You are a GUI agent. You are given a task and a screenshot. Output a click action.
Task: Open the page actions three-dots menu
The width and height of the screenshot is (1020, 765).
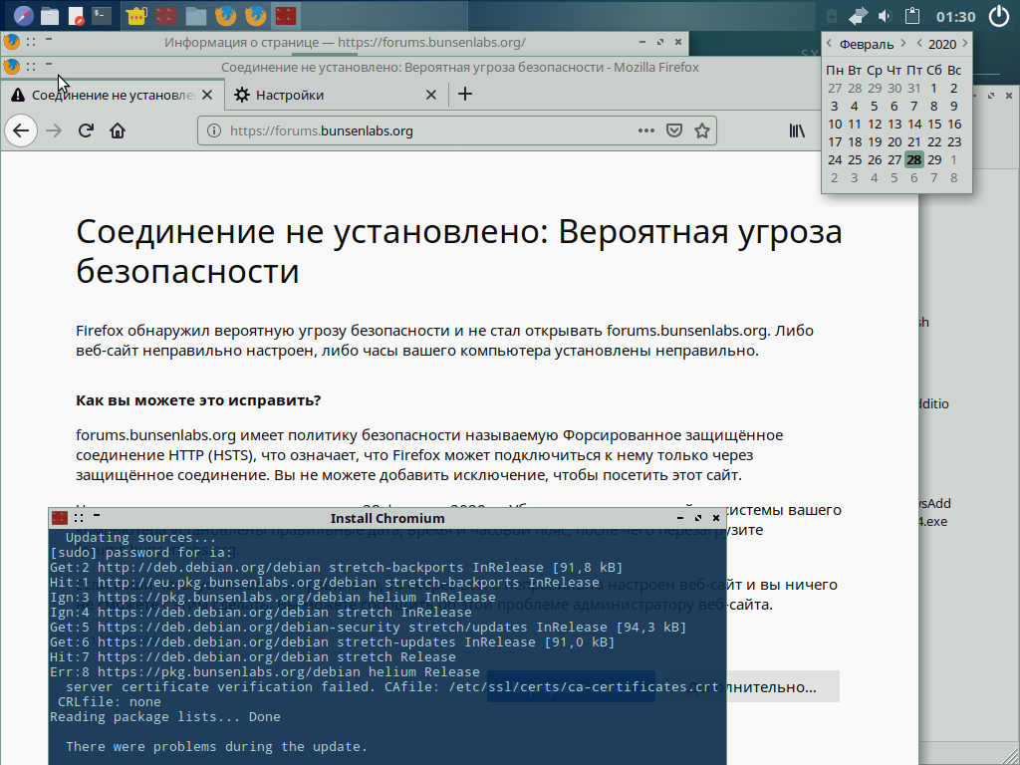(x=646, y=130)
